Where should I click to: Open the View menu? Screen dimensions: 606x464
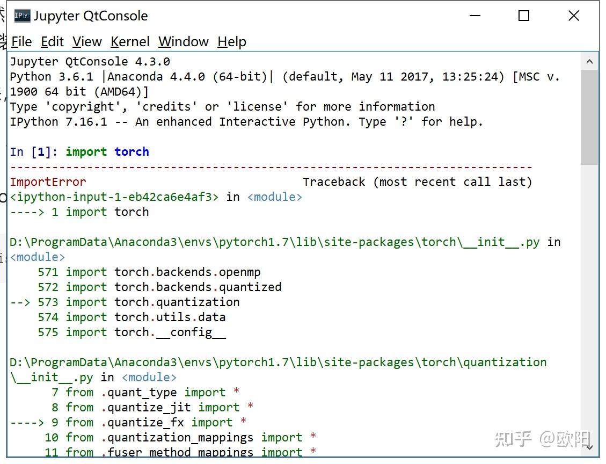click(87, 41)
